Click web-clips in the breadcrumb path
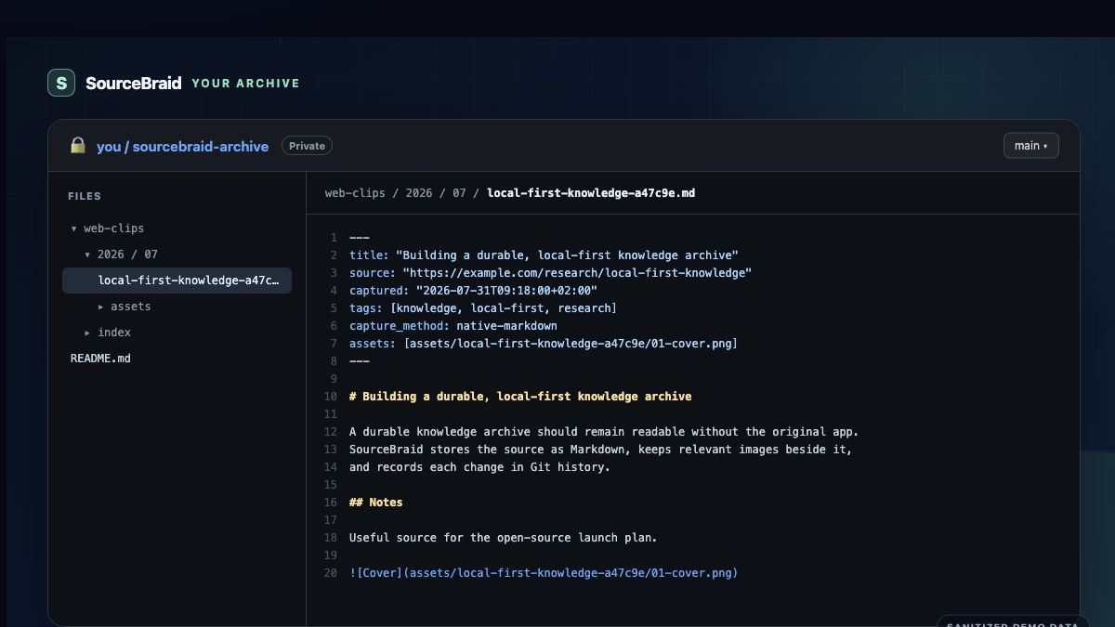Screen dimensions: 1115x627 355,193
